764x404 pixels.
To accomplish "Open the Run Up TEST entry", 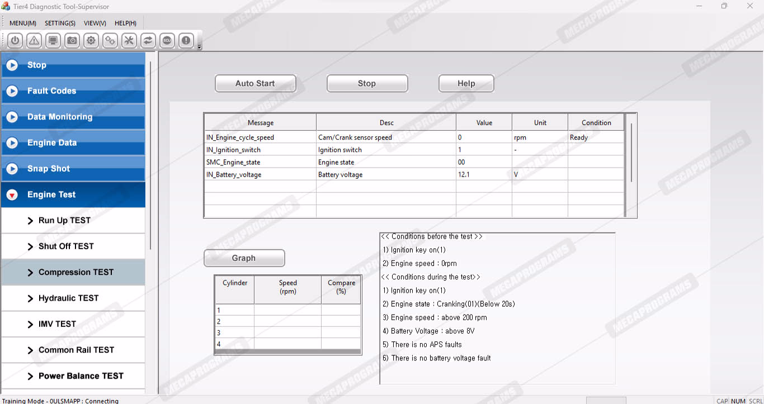I will (x=73, y=220).
